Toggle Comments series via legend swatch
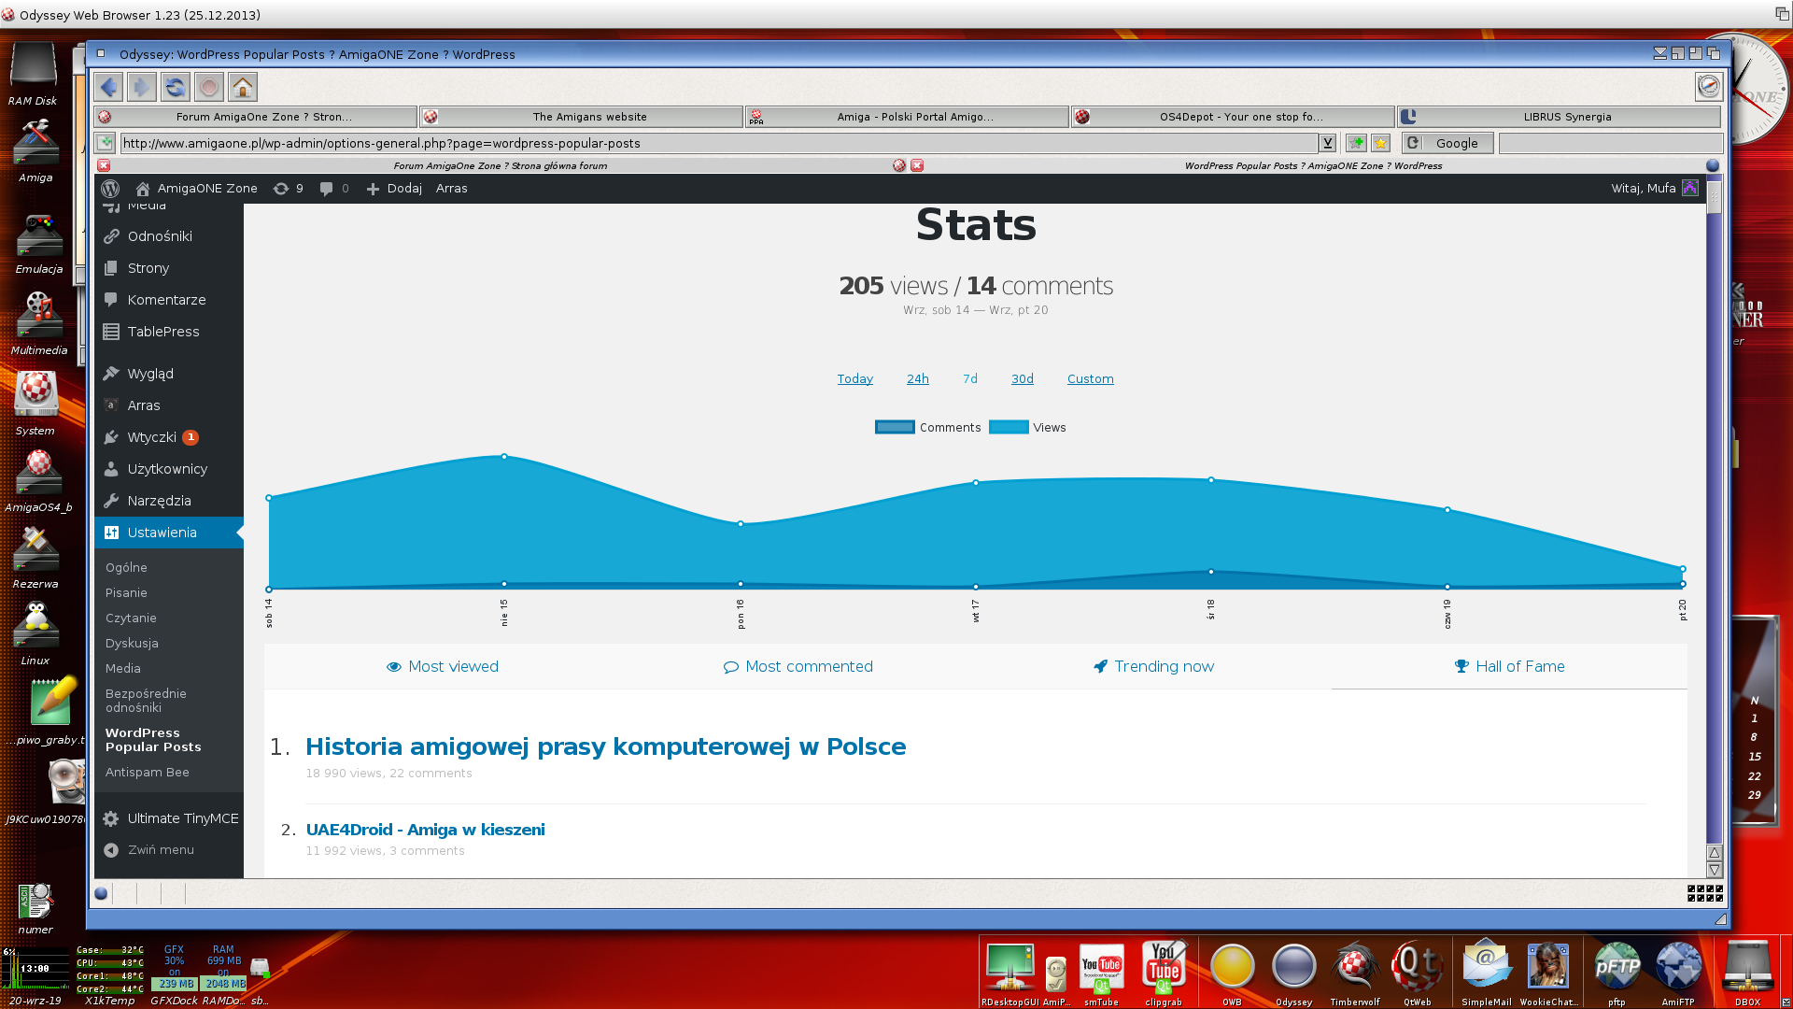This screenshot has width=1793, height=1009. pyautogui.click(x=895, y=428)
